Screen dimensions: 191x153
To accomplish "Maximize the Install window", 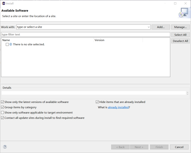I will pyautogui.click(x=175, y=3).
